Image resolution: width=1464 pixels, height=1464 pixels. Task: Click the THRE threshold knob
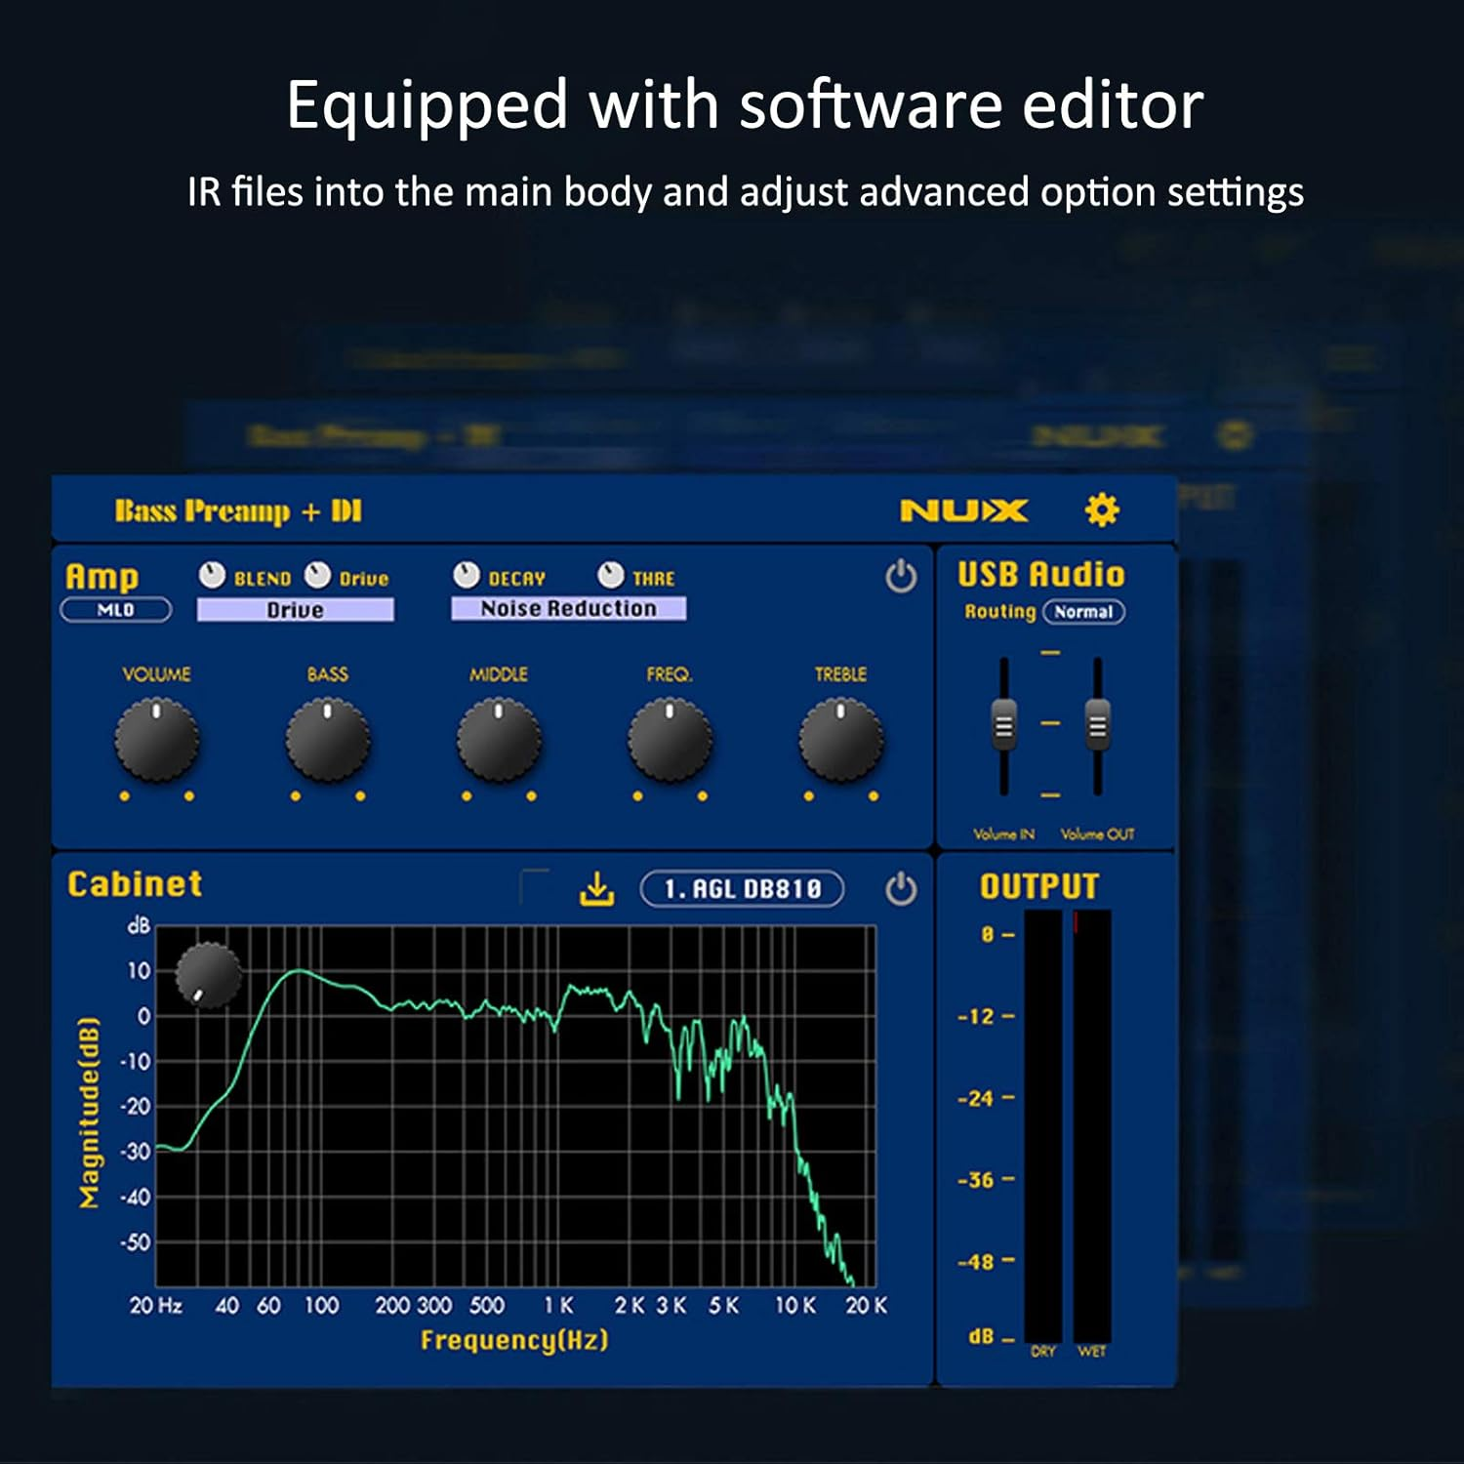click(x=611, y=575)
